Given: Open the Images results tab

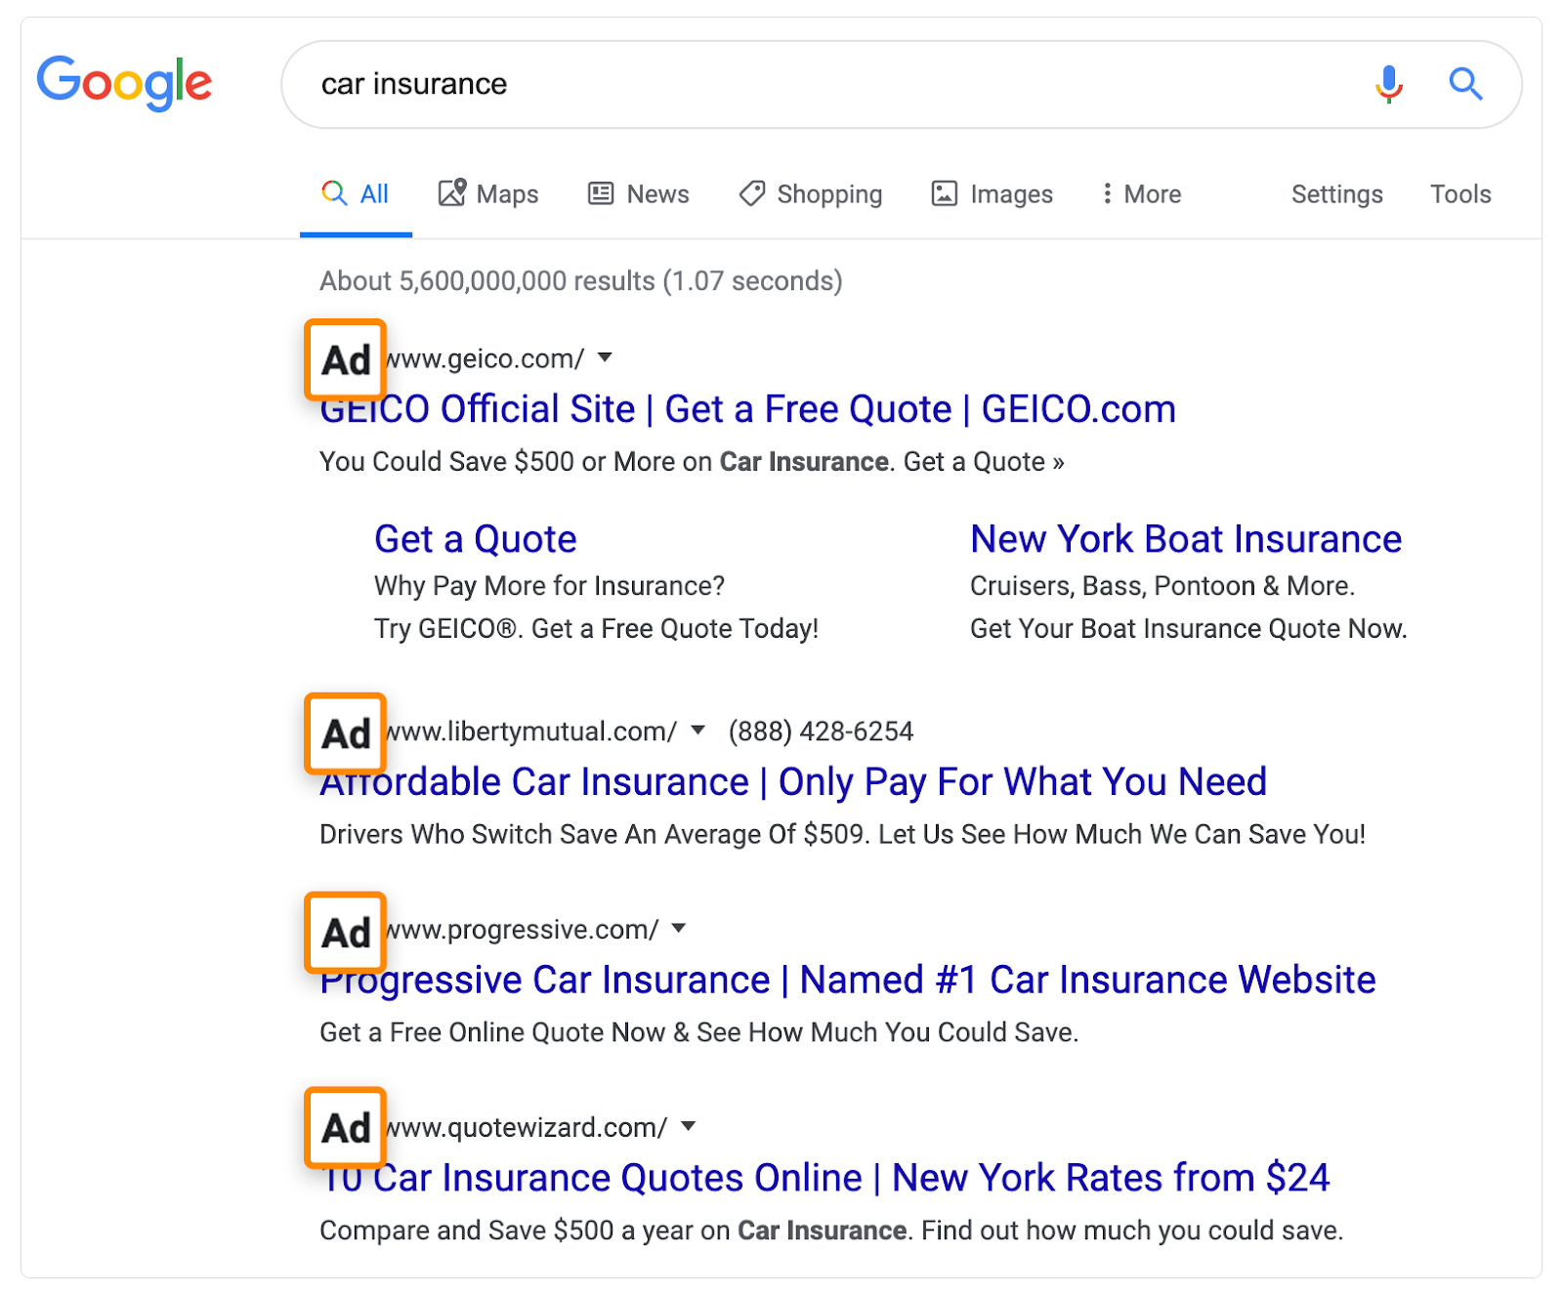Looking at the screenshot, I should (993, 193).
